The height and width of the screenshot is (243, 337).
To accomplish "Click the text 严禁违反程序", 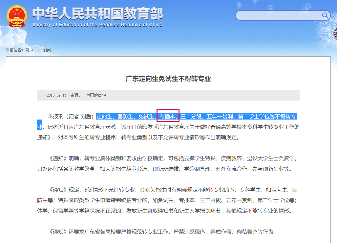I will (189, 232).
